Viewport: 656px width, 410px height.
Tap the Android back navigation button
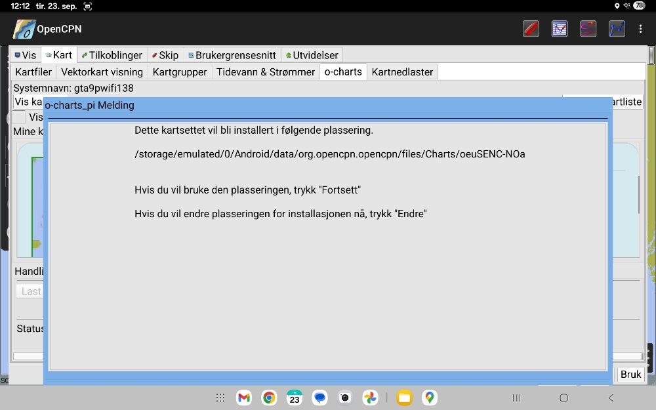click(611, 398)
